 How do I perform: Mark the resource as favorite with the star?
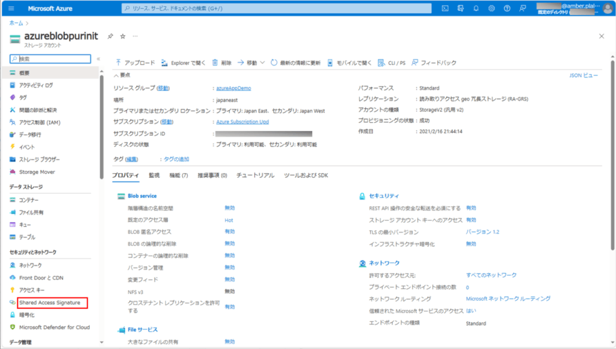[123, 36]
